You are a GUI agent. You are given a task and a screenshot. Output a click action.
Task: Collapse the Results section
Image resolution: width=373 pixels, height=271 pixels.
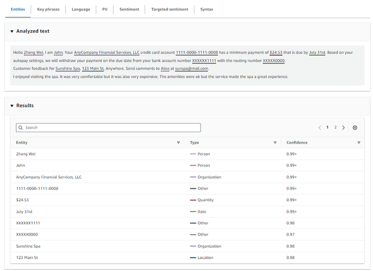12,105
